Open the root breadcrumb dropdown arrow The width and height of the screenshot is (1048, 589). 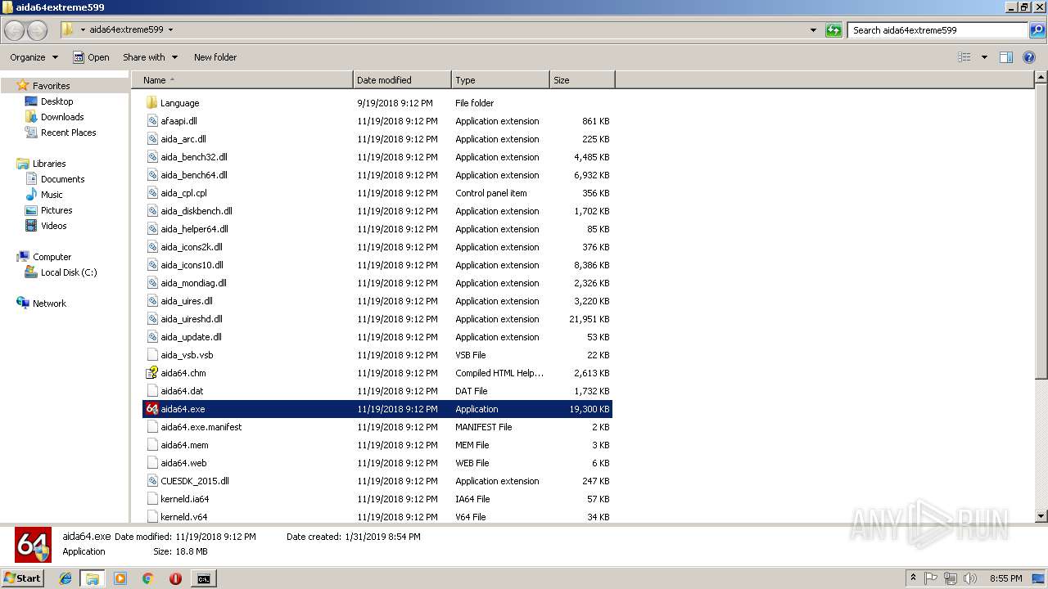pos(83,30)
